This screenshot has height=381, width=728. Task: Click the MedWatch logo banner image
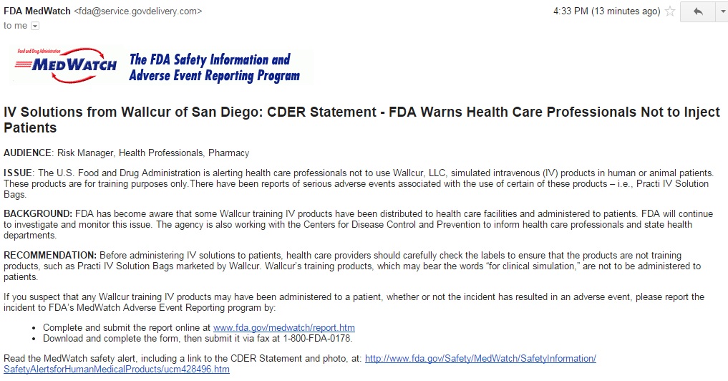[159, 66]
